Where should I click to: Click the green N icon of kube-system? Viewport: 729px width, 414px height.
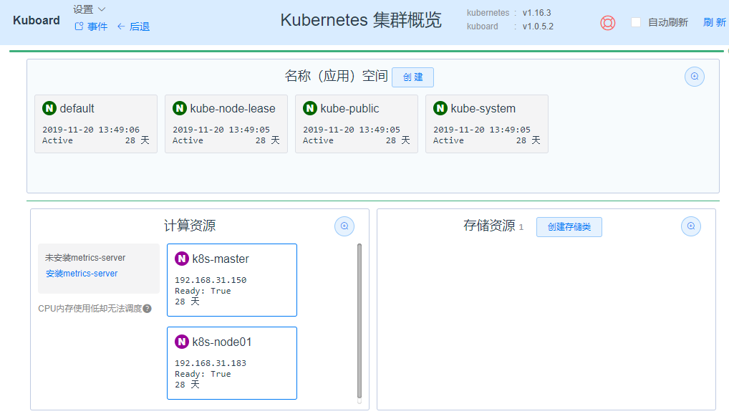[x=440, y=108]
